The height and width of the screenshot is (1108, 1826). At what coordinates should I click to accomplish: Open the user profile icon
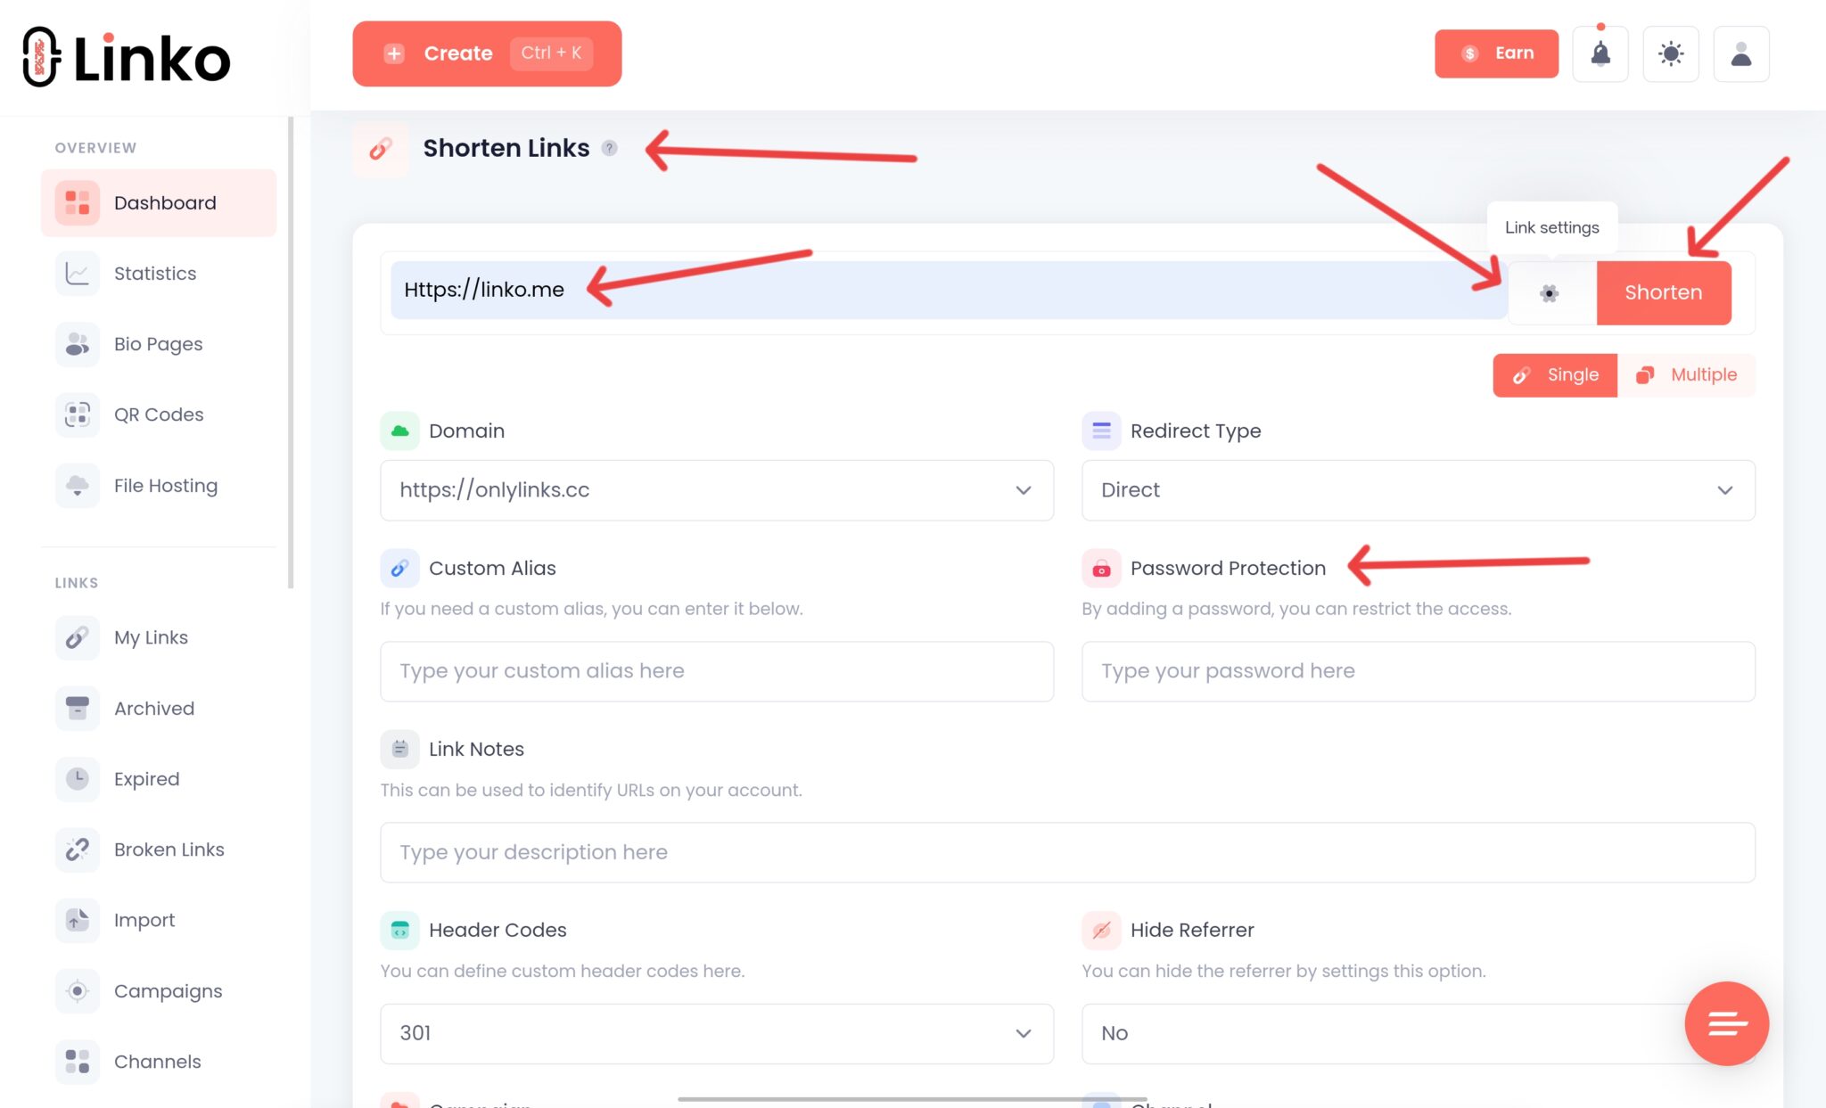[1741, 54]
